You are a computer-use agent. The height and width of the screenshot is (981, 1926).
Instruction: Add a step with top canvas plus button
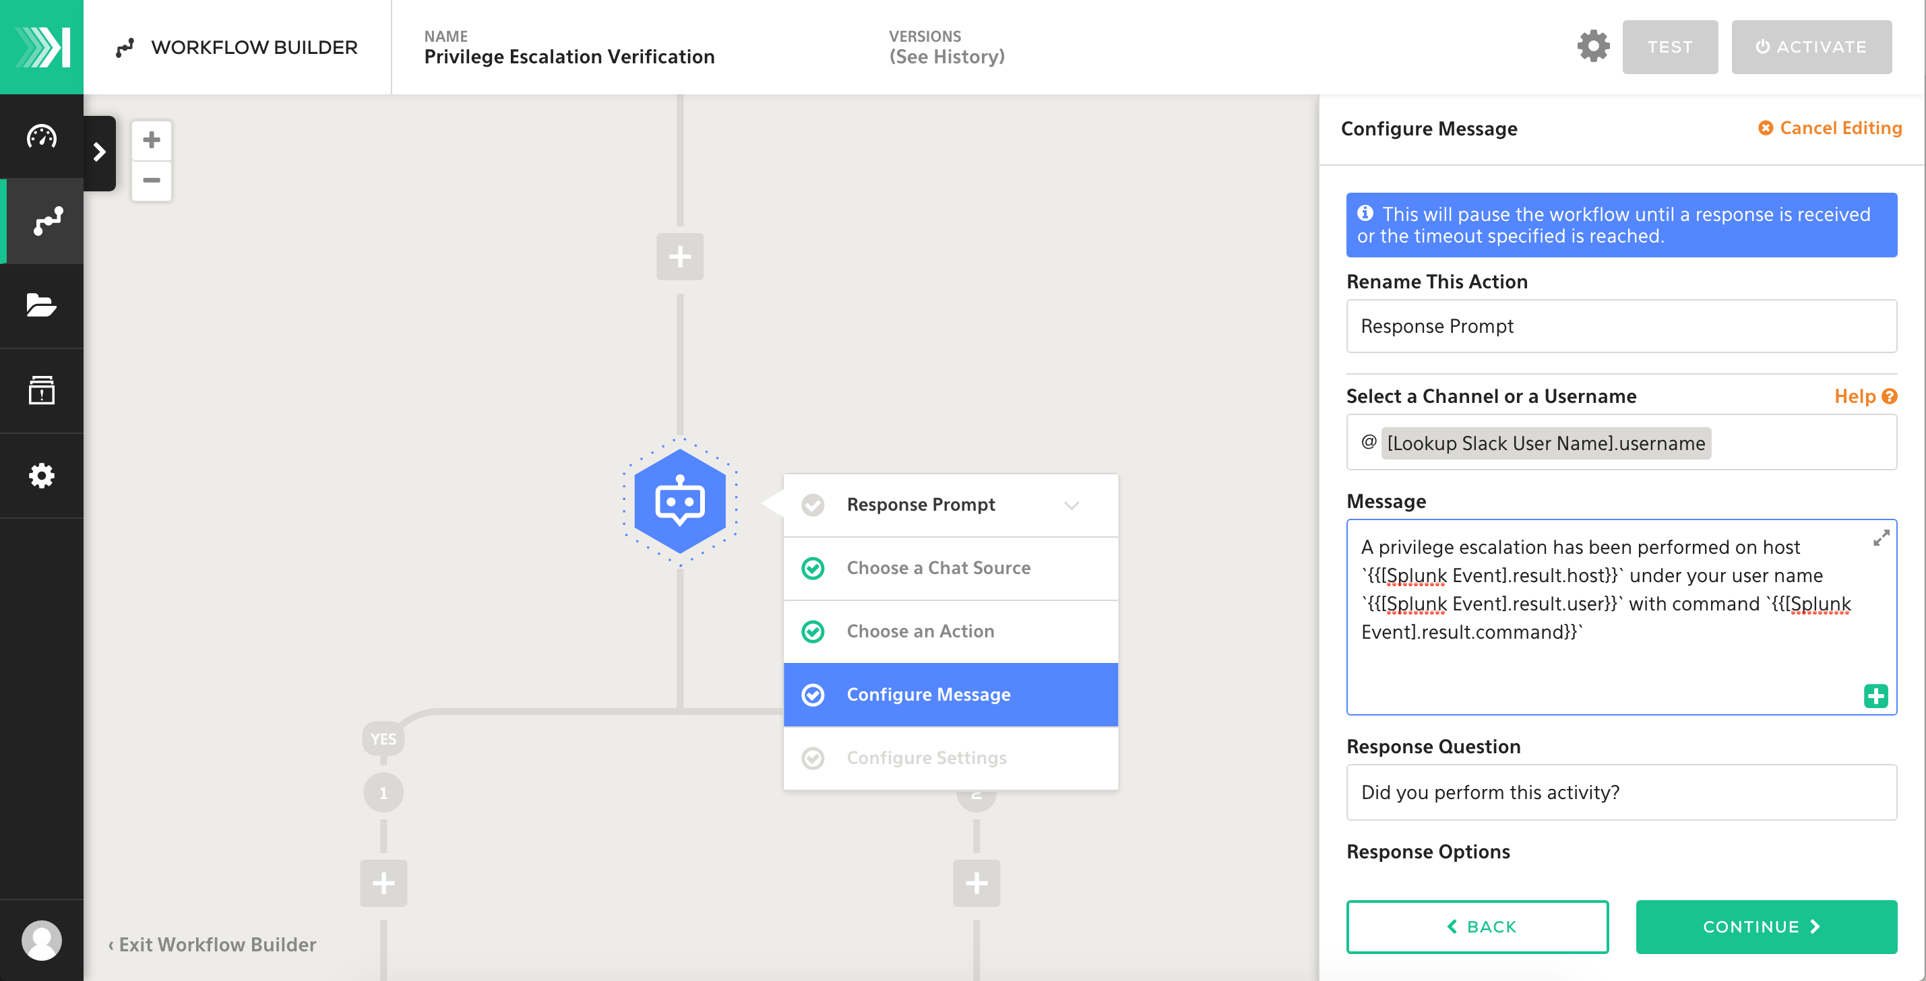coord(679,257)
